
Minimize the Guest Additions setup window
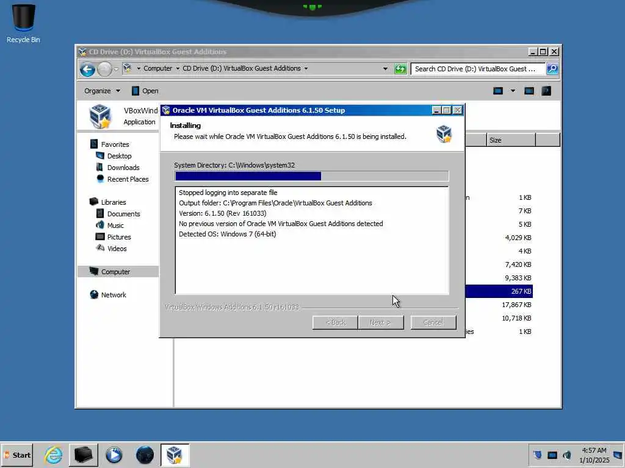(x=436, y=110)
